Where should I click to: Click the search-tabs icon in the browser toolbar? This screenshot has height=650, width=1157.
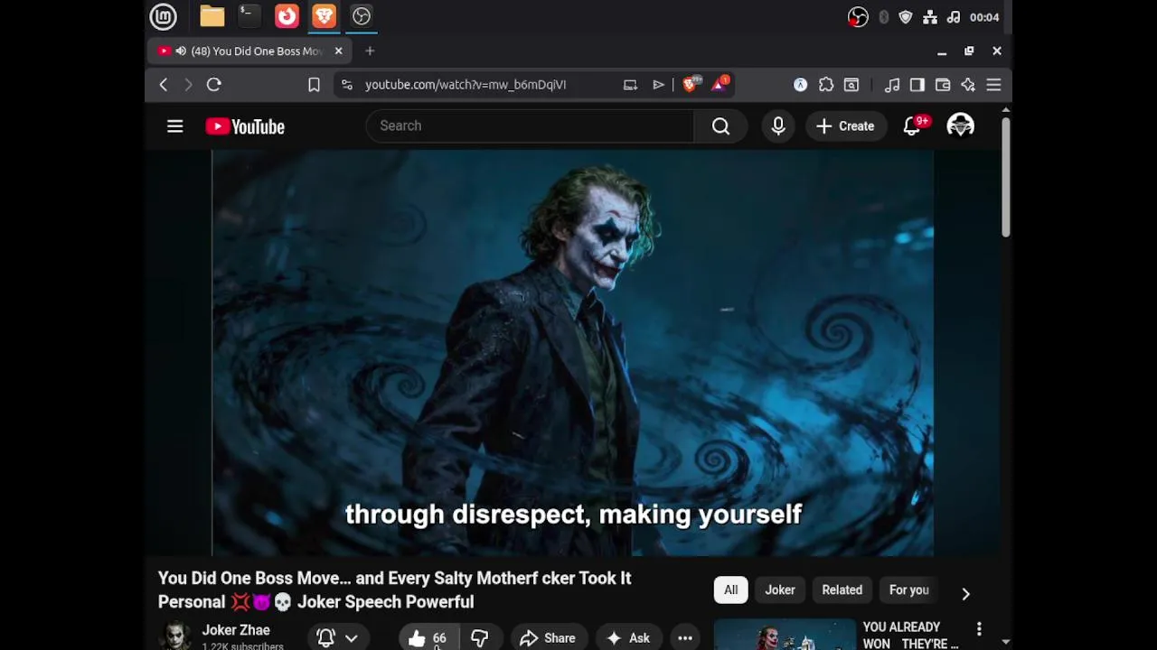851,85
